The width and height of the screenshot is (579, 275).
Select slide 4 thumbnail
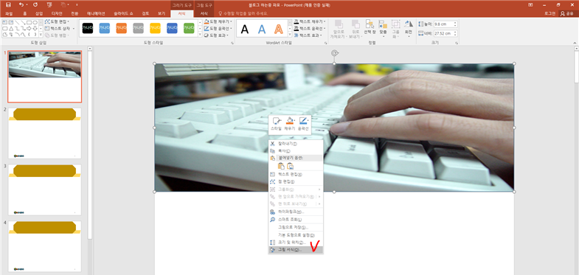tap(45, 246)
